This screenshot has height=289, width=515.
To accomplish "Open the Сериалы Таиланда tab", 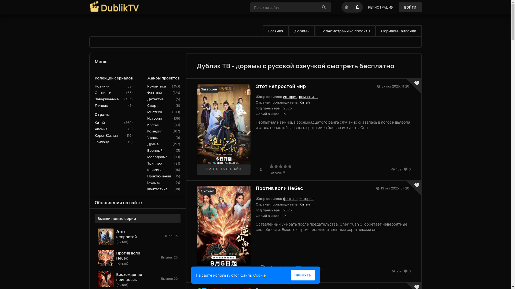I will tap(398, 31).
